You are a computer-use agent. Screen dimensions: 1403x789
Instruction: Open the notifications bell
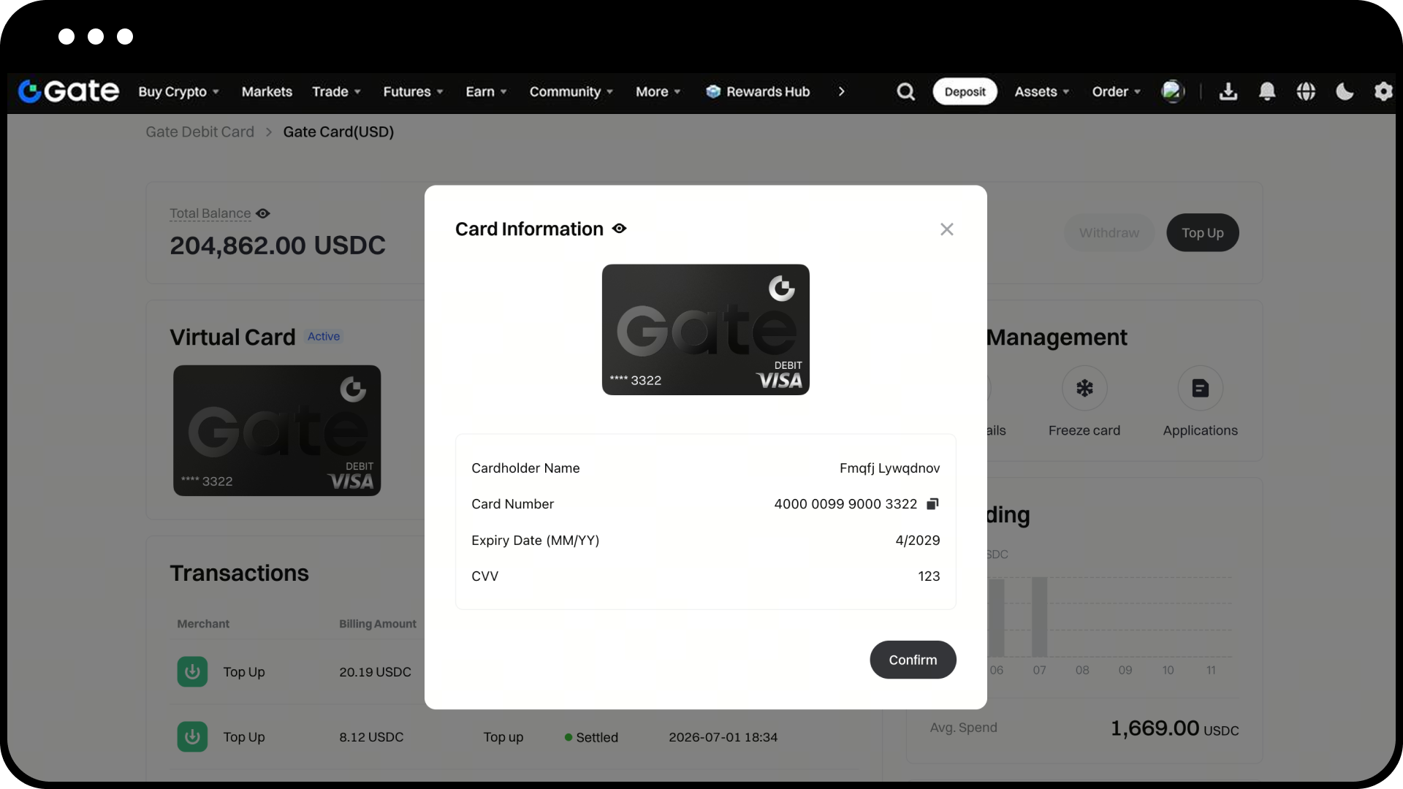click(x=1267, y=91)
